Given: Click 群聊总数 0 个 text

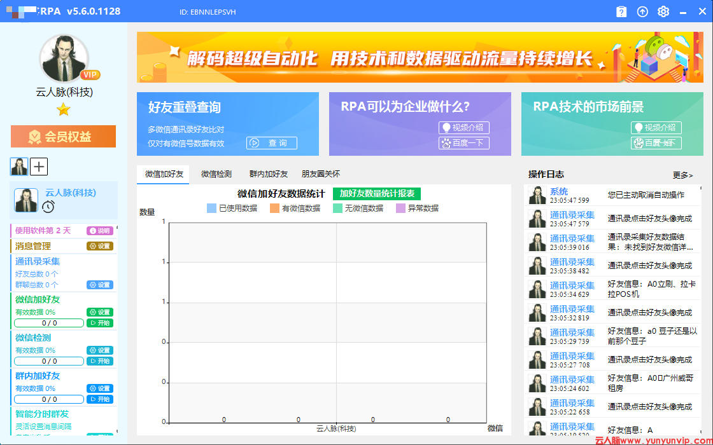Looking at the screenshot, I should coord(36,285).
